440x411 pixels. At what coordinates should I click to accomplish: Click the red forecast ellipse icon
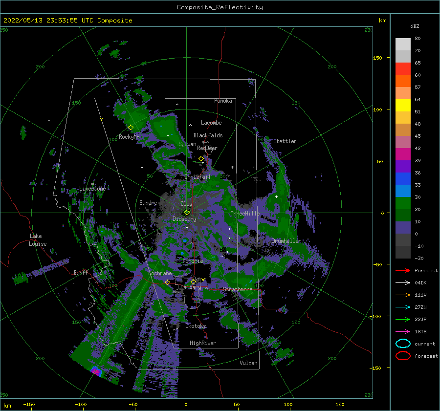click(403, 356)
